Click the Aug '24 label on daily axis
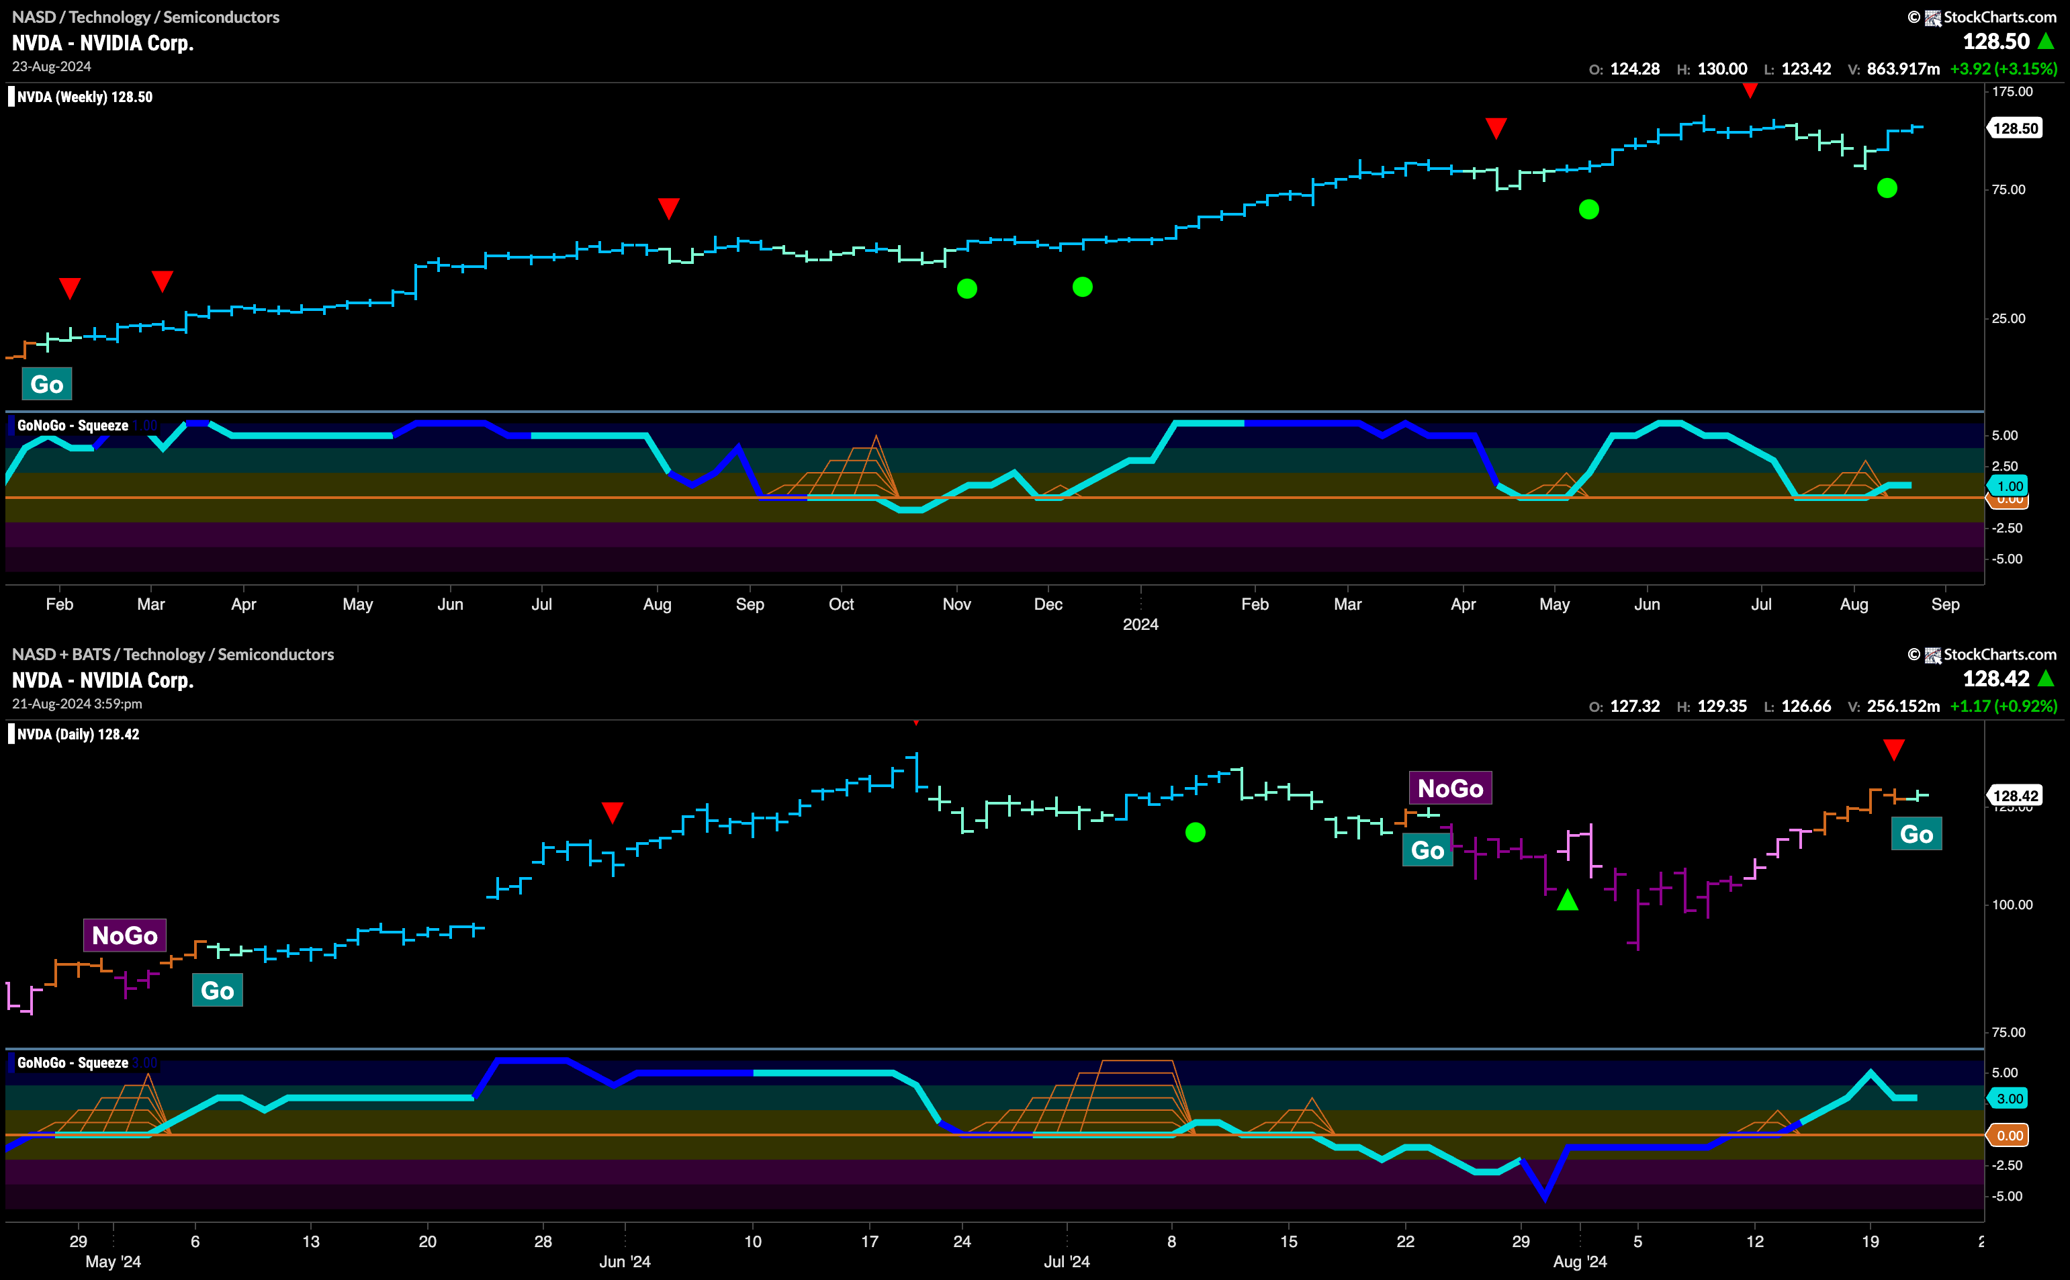 (1580, 1261)
